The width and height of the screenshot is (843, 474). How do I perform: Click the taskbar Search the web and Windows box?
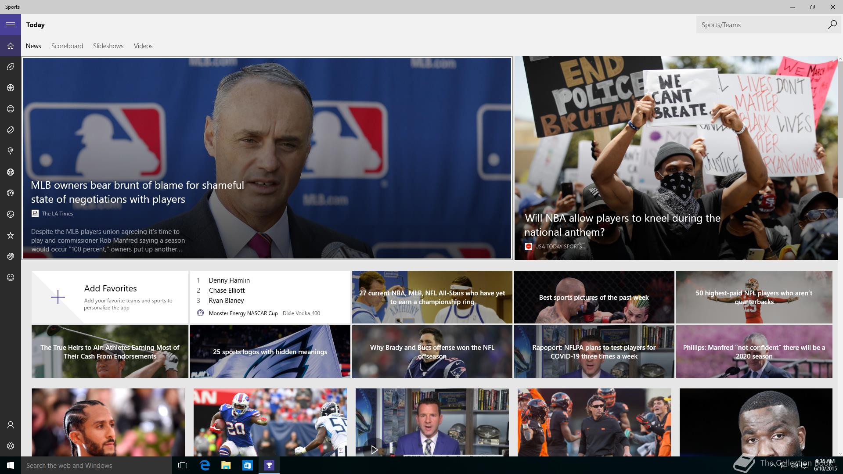click(x=96, y=465)
